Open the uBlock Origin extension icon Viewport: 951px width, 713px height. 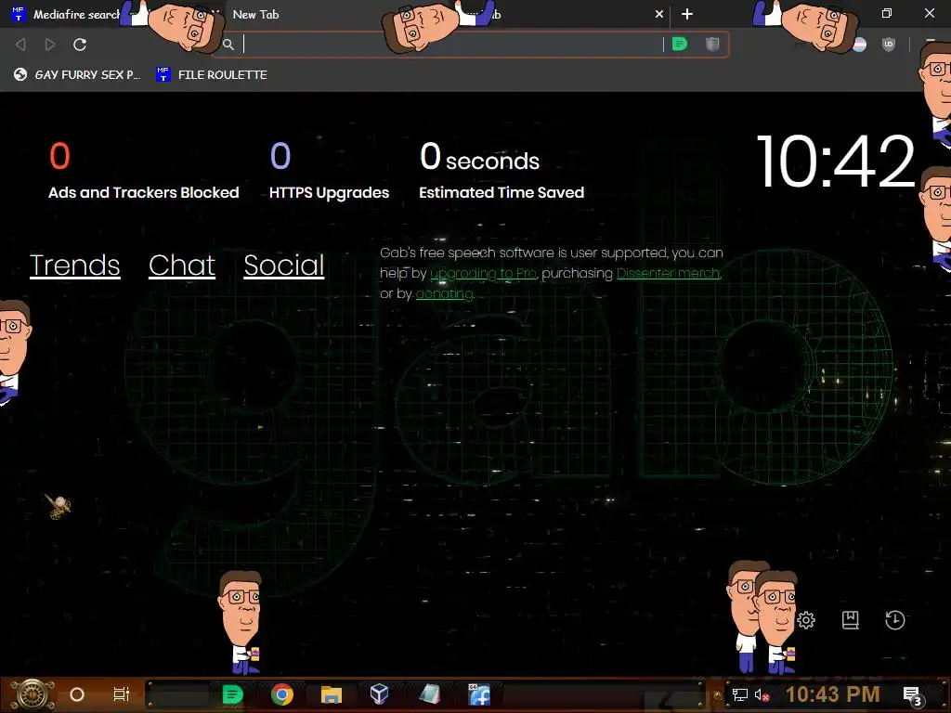[889, 45]
